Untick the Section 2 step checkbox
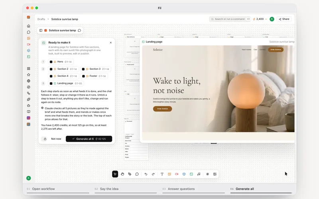 (x=51, y=69)
